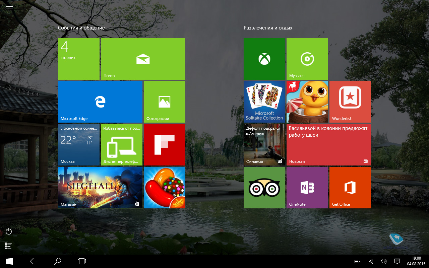Open the Москва weather tile
The height and width of the screenshot is (268, 429).
click(x=79, y=145)
